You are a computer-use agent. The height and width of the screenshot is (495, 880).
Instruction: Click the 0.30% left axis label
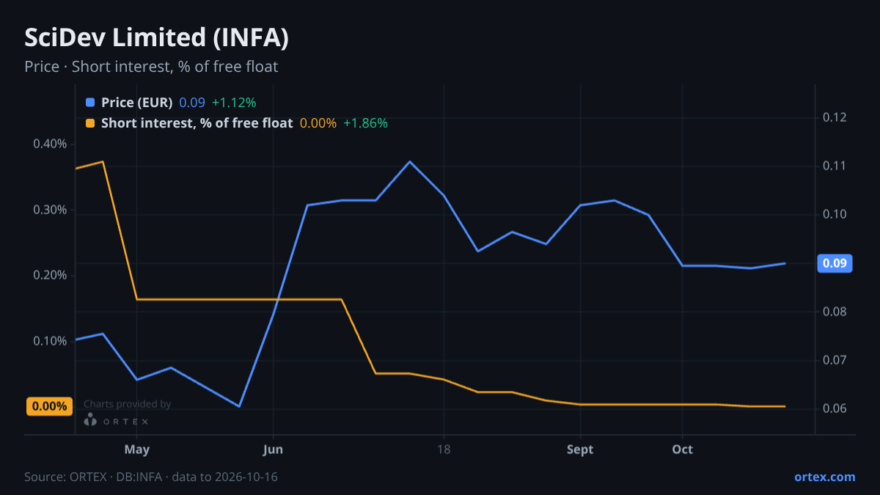[50, 210]
